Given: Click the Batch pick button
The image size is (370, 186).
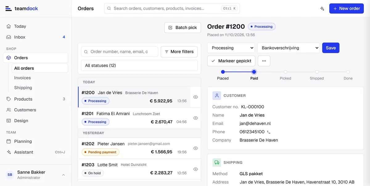Looking at the screenshot, I should click(x=183, y=27).
